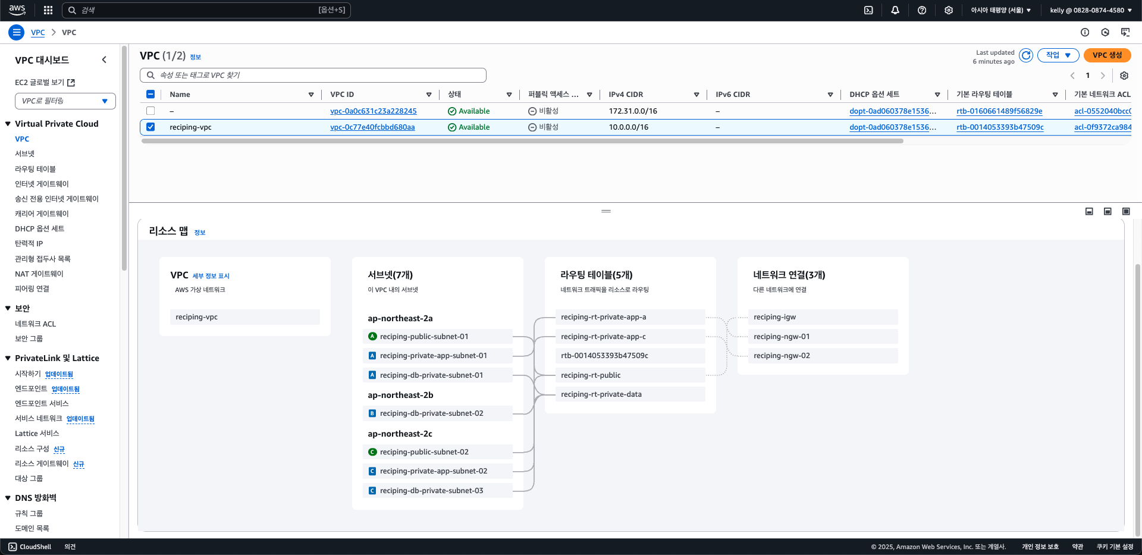The image size is (1142, 555).
Task: Check the unnamed default VPC row checkbox
Action: point(150,111)
